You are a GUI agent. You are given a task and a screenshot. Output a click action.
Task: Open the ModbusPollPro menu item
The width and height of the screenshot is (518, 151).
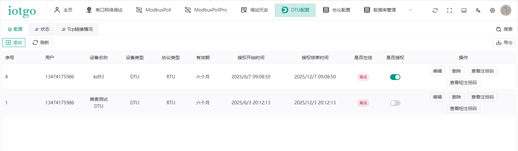point(206,10)
